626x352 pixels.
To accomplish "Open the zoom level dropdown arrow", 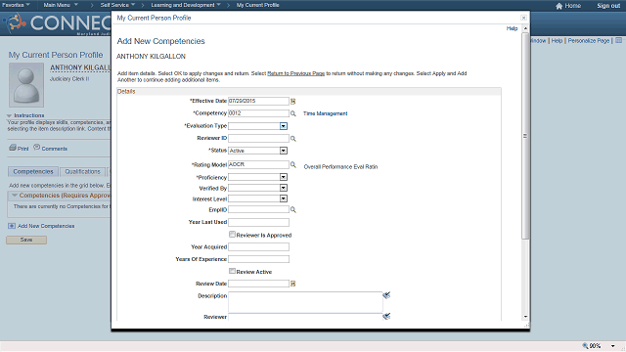I will [x=613, y=345].
